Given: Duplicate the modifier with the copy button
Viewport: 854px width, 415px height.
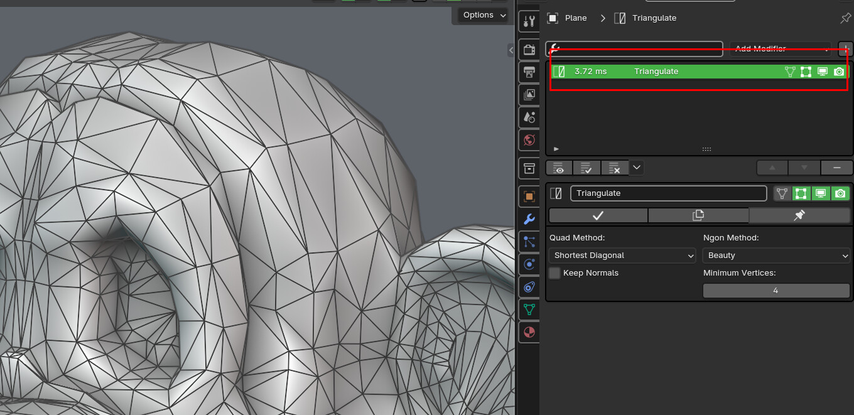Looking at the screenshot, I should pos(698,215).
